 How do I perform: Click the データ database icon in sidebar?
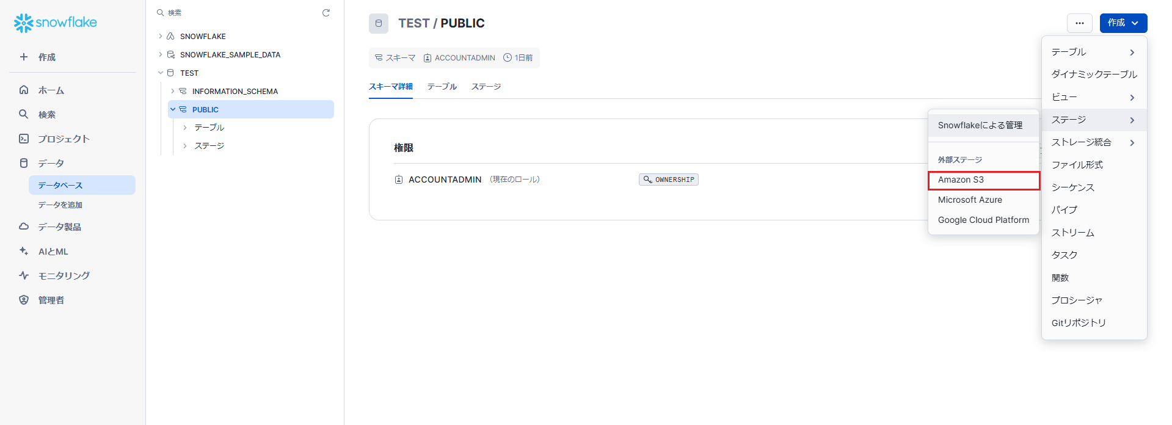pos(24,163)
